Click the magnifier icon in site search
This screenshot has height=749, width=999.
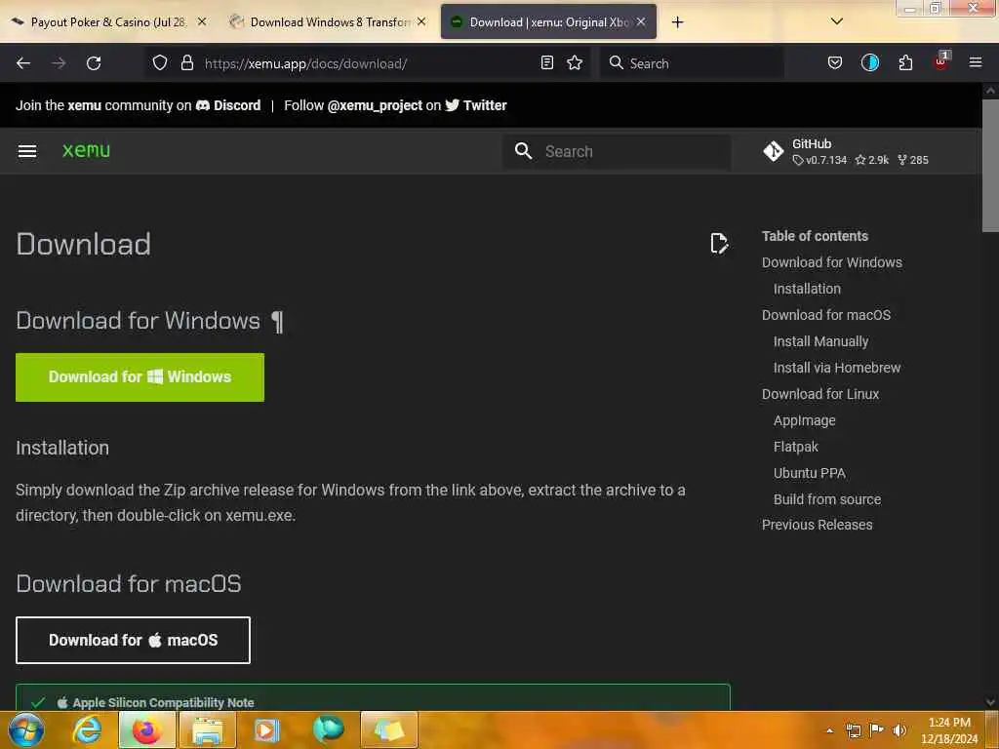point(523,151)
